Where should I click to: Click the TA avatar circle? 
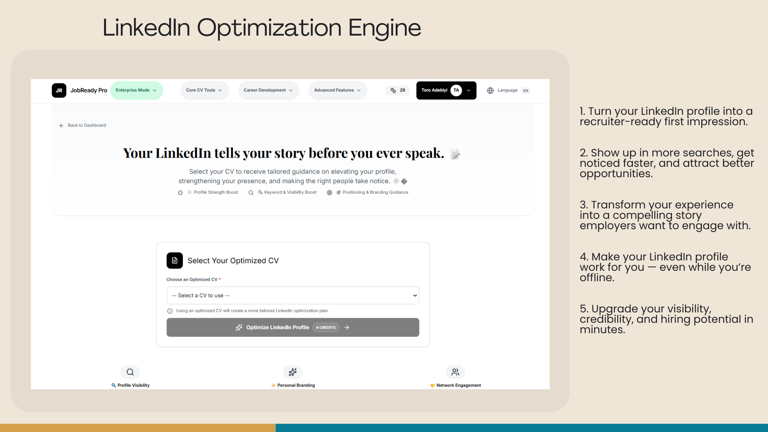[x=456, y=90]
